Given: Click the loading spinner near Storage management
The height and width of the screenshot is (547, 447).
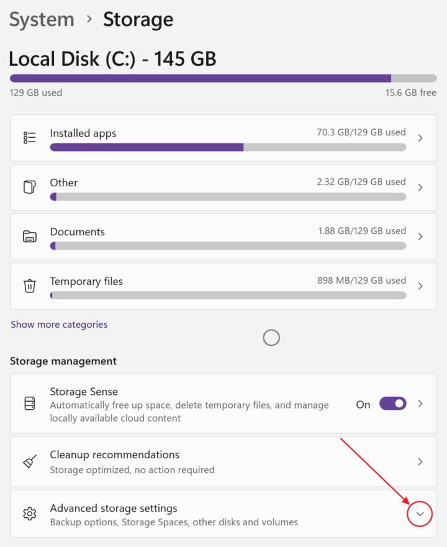Looking at the screenshot, I should coord(271,337).
